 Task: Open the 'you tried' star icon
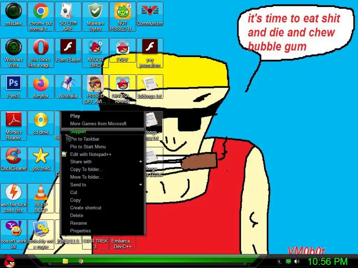(x=41, y=159)
